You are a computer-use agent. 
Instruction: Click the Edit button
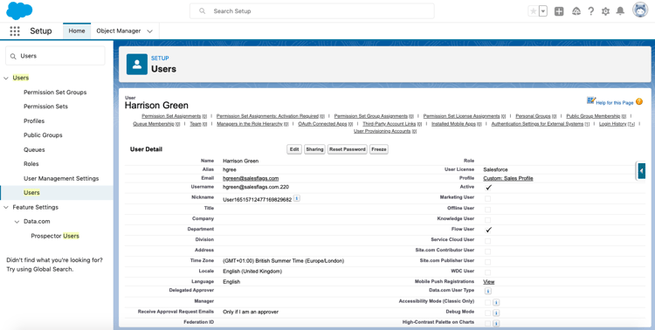(x=294, y=149)
